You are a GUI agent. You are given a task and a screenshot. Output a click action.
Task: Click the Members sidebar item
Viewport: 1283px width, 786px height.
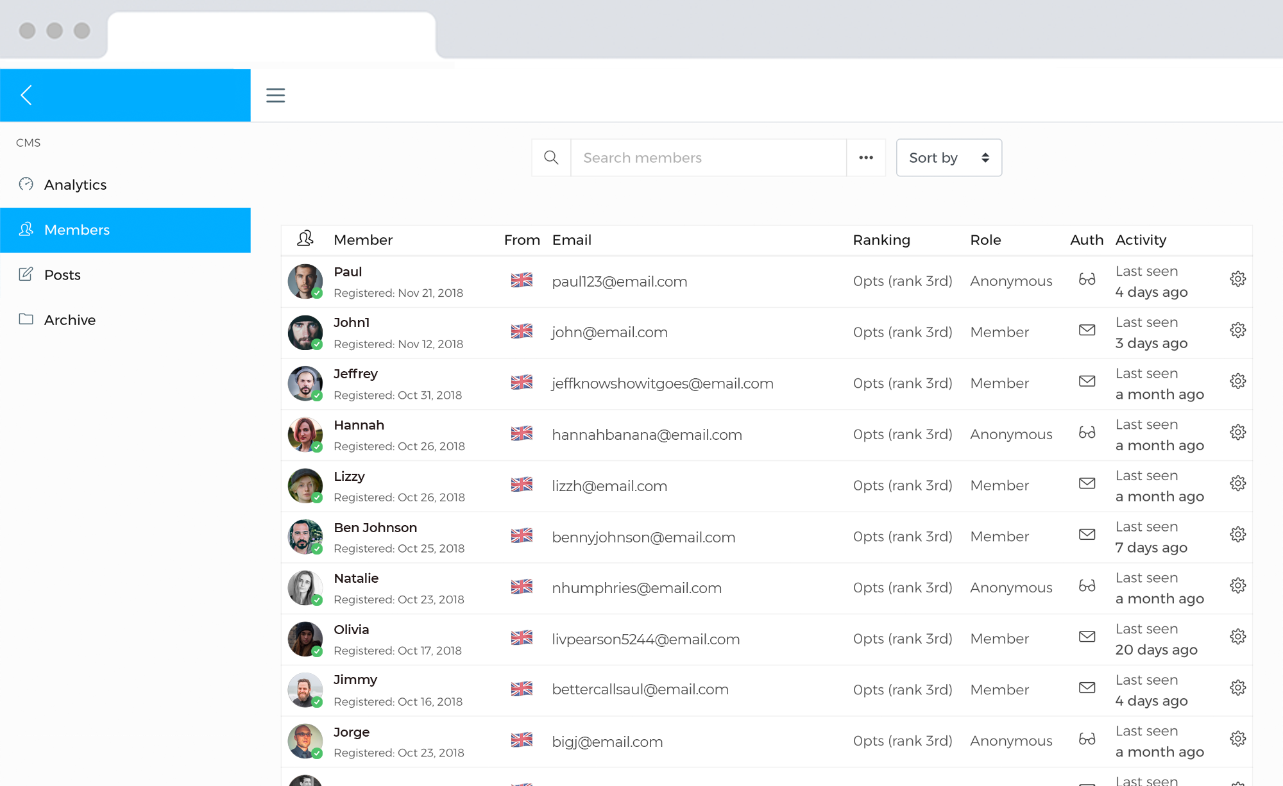[77, 230]
